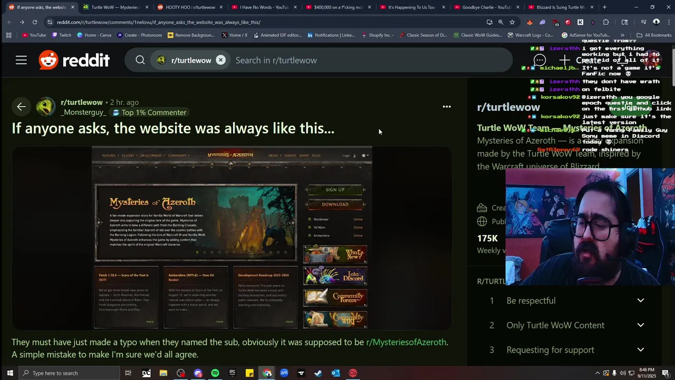Open the Create - Photoroom bookmark

click(x=139, y=35)
